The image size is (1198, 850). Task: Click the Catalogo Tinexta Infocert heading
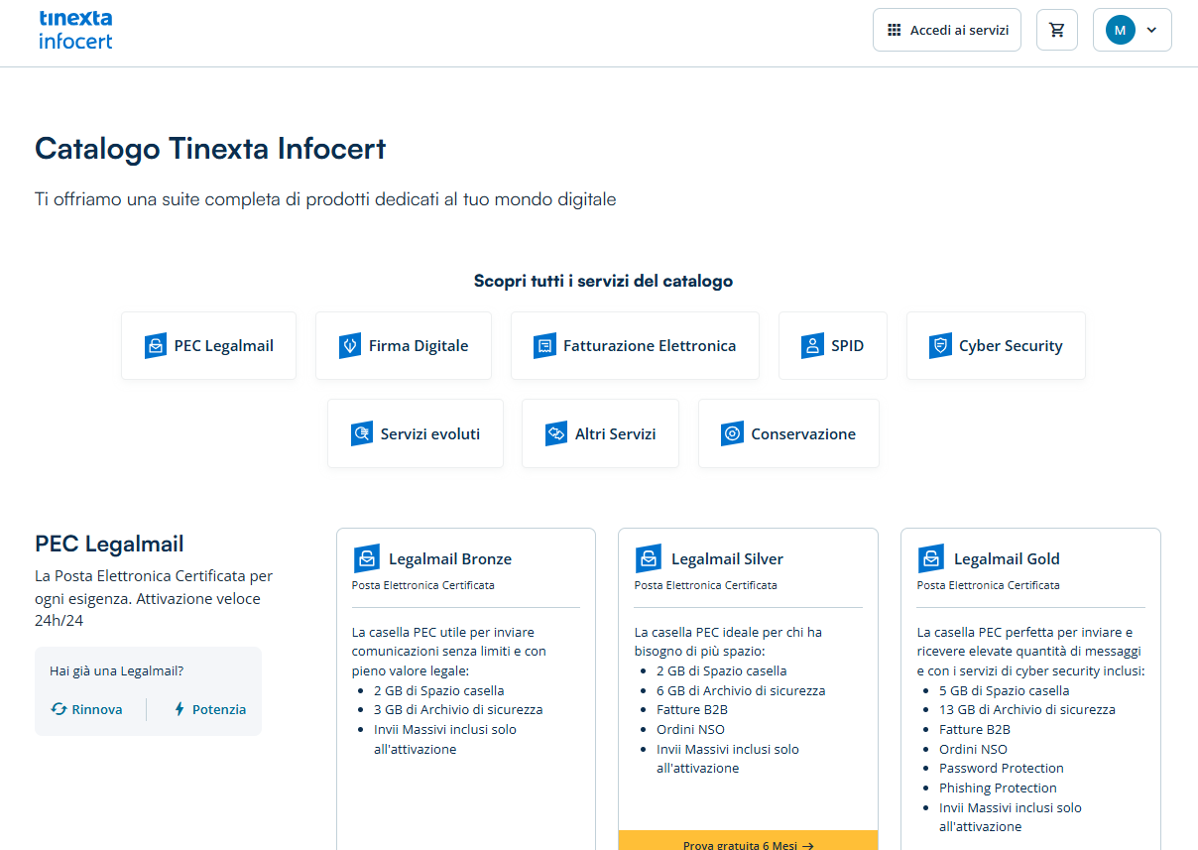tap(210, 149)
